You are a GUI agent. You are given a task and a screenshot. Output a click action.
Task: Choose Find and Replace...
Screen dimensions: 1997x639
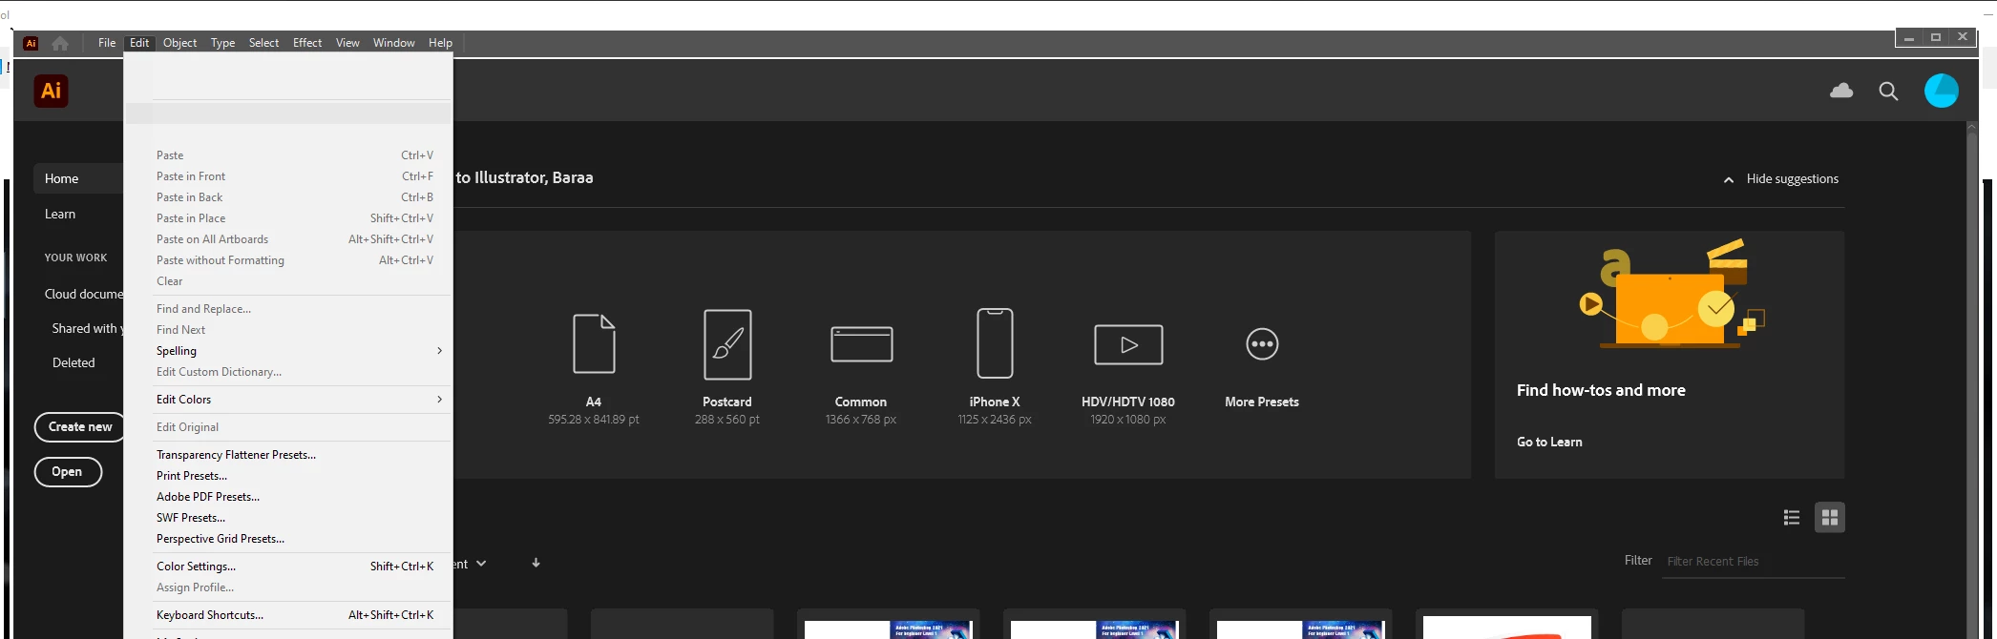[288, 309]
